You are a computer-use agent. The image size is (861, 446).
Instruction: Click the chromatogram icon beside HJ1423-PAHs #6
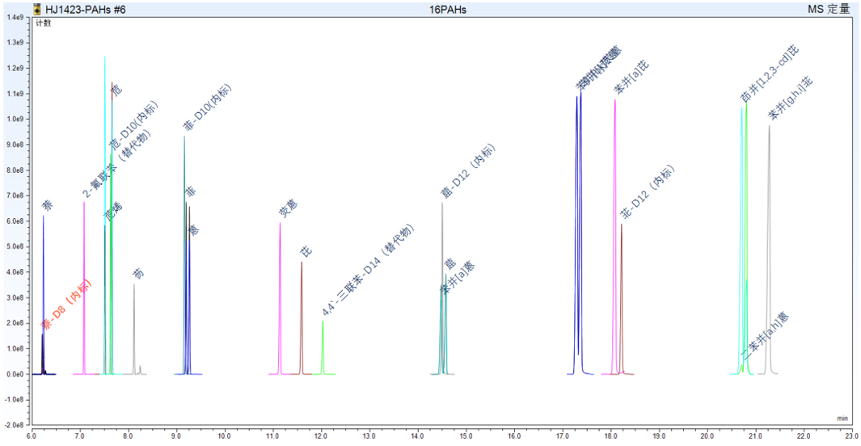click(37, 9)
